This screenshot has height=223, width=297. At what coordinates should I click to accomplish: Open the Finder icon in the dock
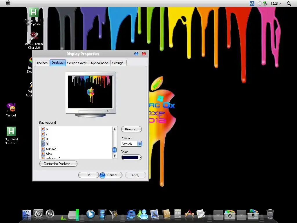pyautogui.click(x=27, y=215)
